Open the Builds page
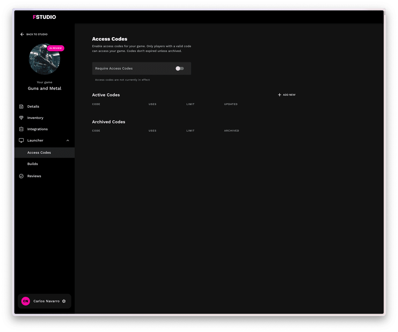Screen dimensions: 398x332 [44, 164]
